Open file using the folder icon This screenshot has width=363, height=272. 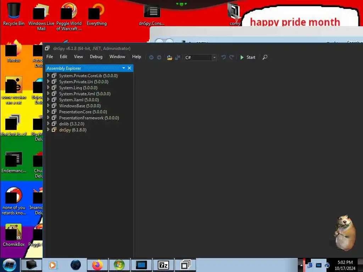point(169,57)
